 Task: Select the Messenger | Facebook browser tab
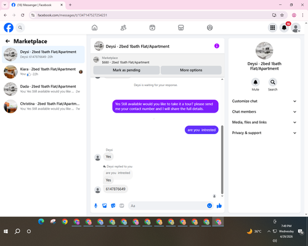coord(37,5)
